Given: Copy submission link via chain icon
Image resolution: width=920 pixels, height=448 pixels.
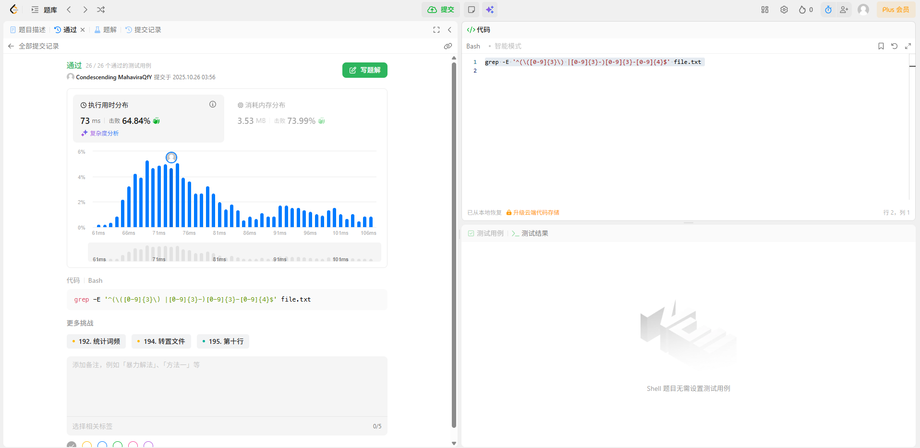Looking at the screenshot, I should pyautogui.click(x=448, y=46).
